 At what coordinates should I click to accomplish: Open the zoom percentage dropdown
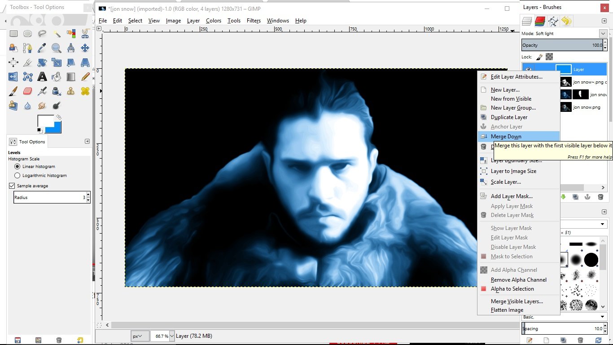click(171, 336)
